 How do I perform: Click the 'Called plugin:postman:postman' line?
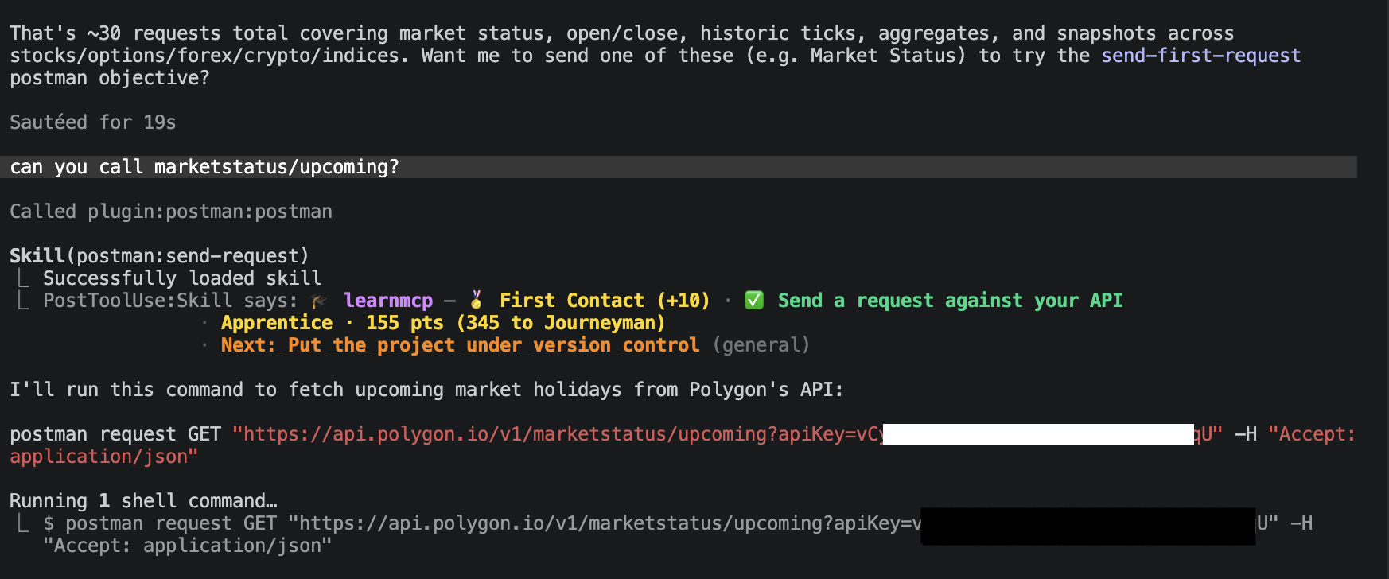pyautogui.click(x=171, y=212)
